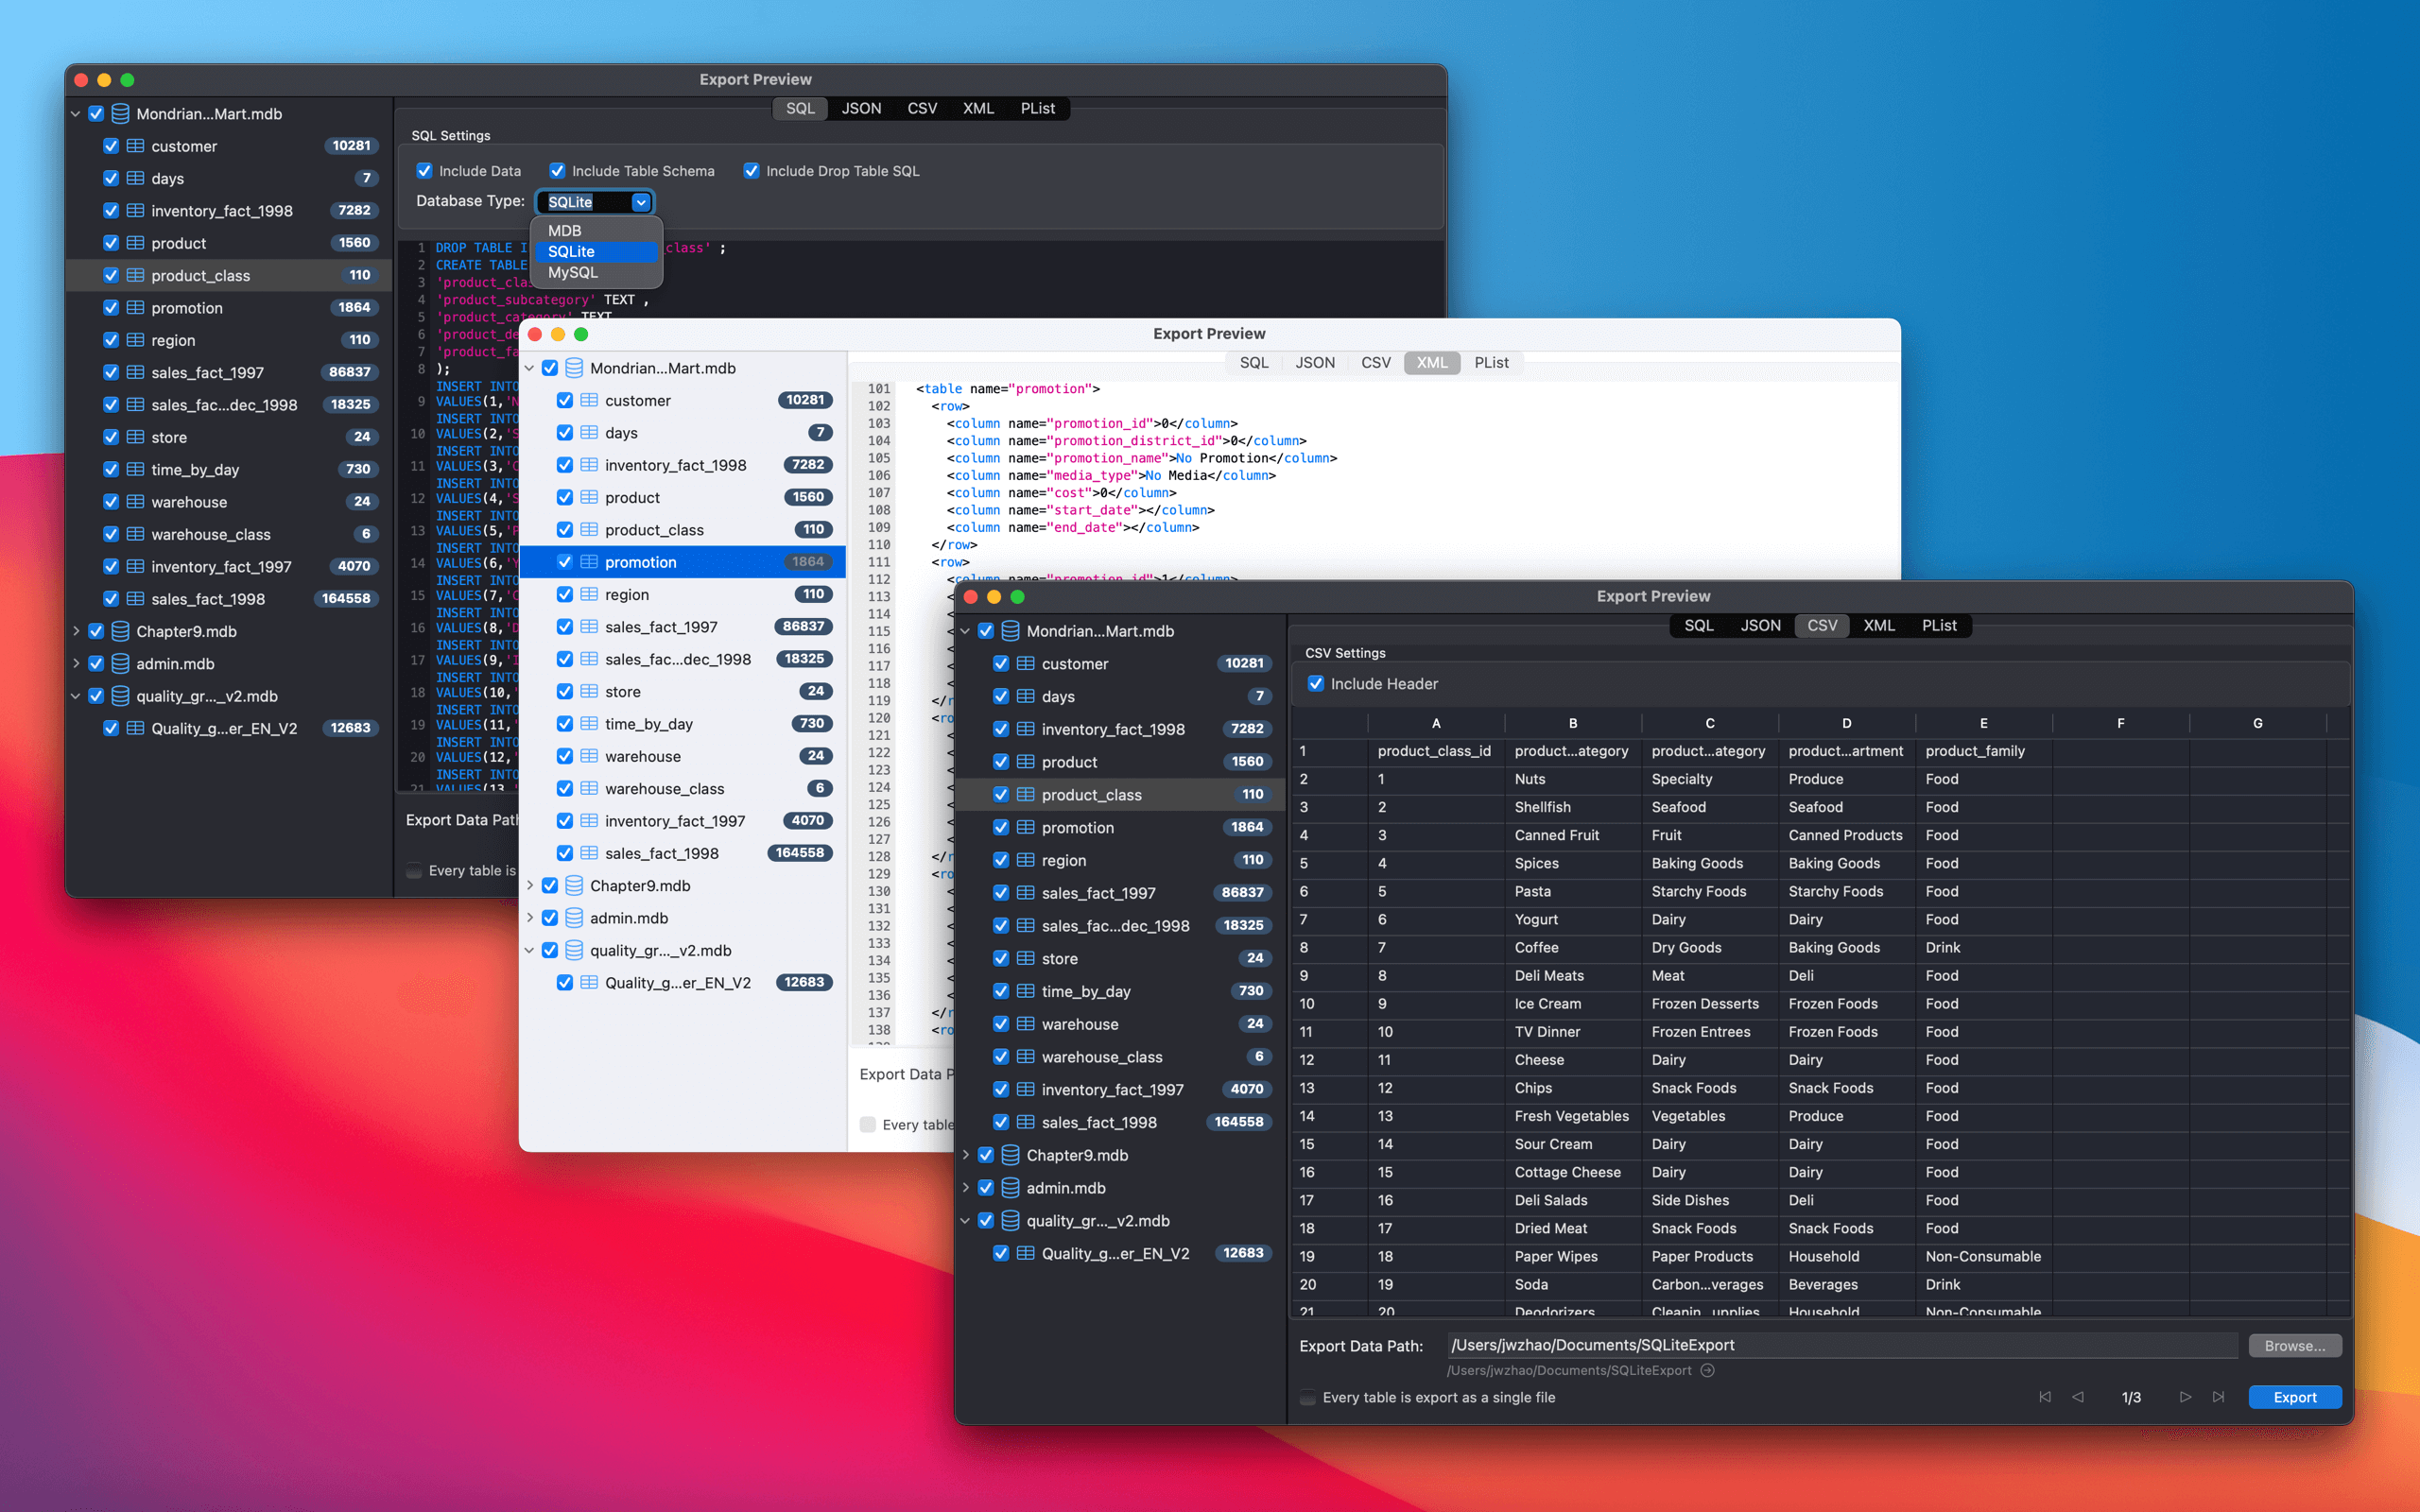The height and width of the screenshot is (1512, 2420).
Task: Click the circular arrow icon next to the export path
Action: [x=1707, y=1371]
